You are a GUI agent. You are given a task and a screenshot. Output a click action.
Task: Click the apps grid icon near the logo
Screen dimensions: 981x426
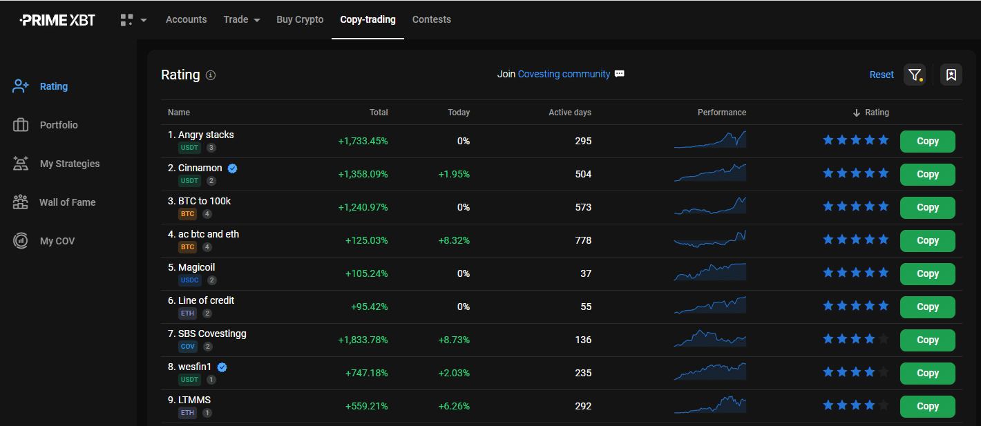[126, 19]
